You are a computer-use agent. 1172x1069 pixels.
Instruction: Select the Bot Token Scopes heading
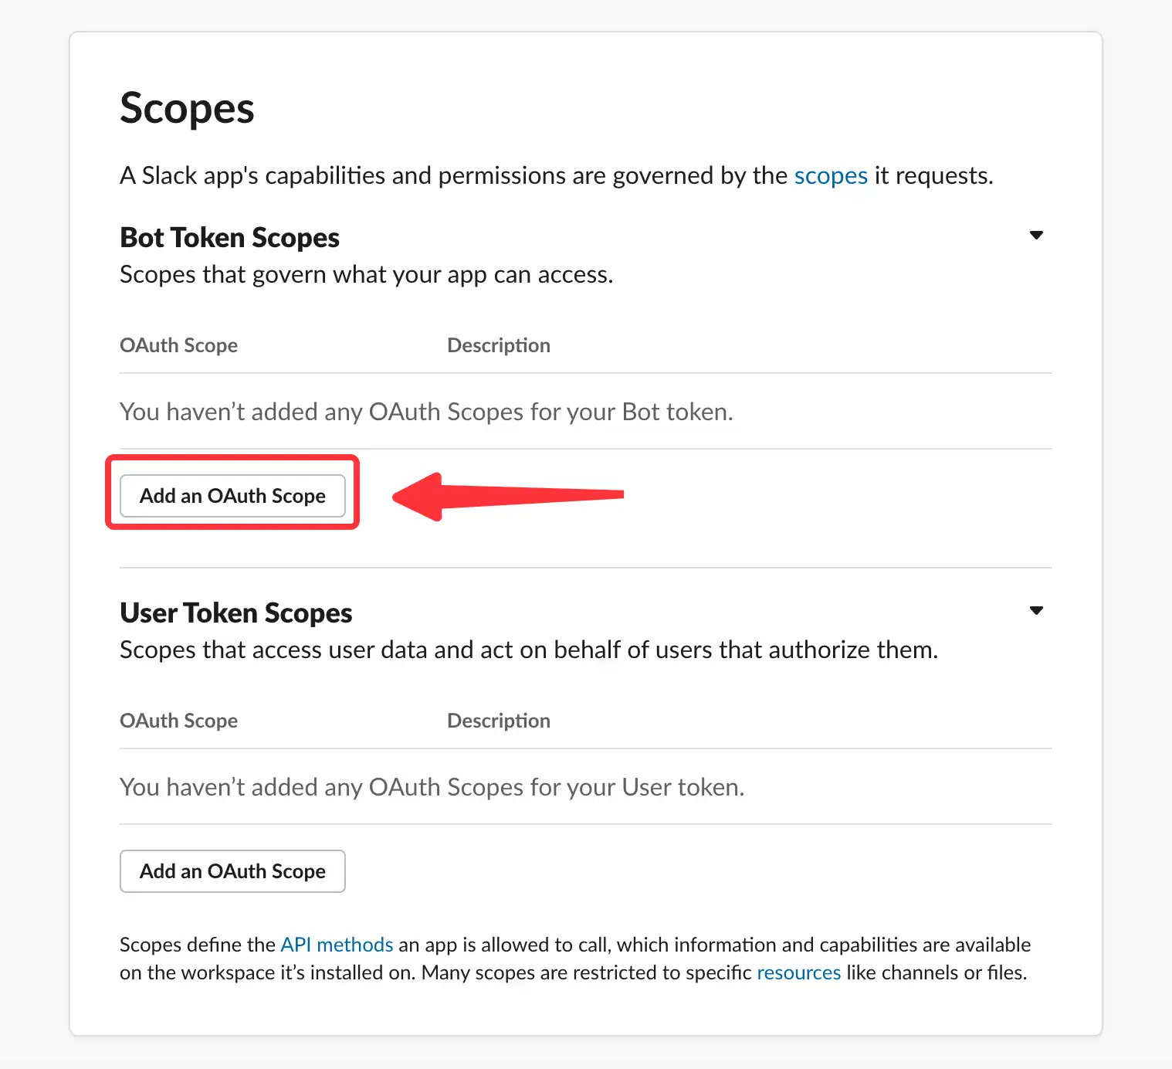tap(229, 238)
